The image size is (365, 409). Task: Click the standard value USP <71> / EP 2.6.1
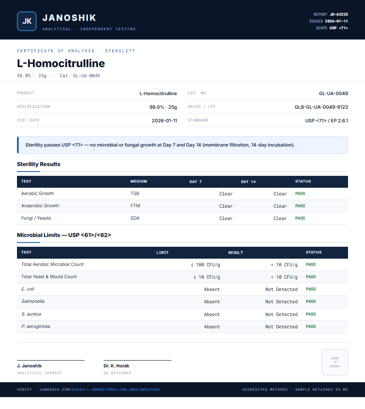point(326,121)
